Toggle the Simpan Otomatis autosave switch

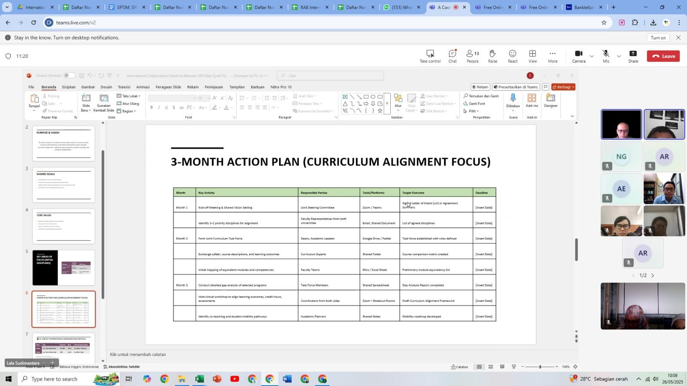click(x=69, y=75)
